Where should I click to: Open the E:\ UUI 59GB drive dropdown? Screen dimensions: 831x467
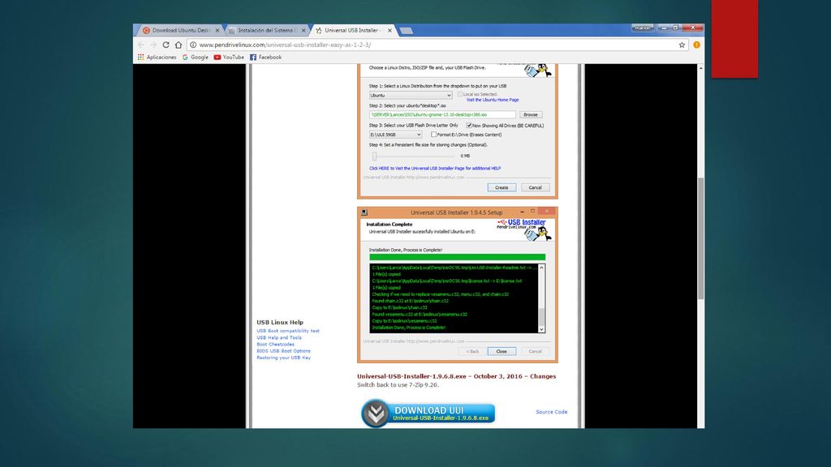click(395, 135)
